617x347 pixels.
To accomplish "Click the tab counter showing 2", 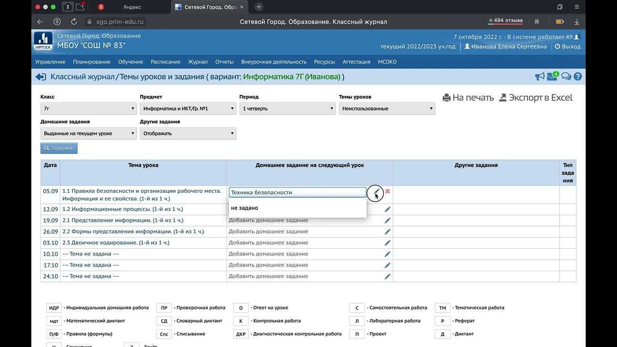I will (x=67, y=7).
